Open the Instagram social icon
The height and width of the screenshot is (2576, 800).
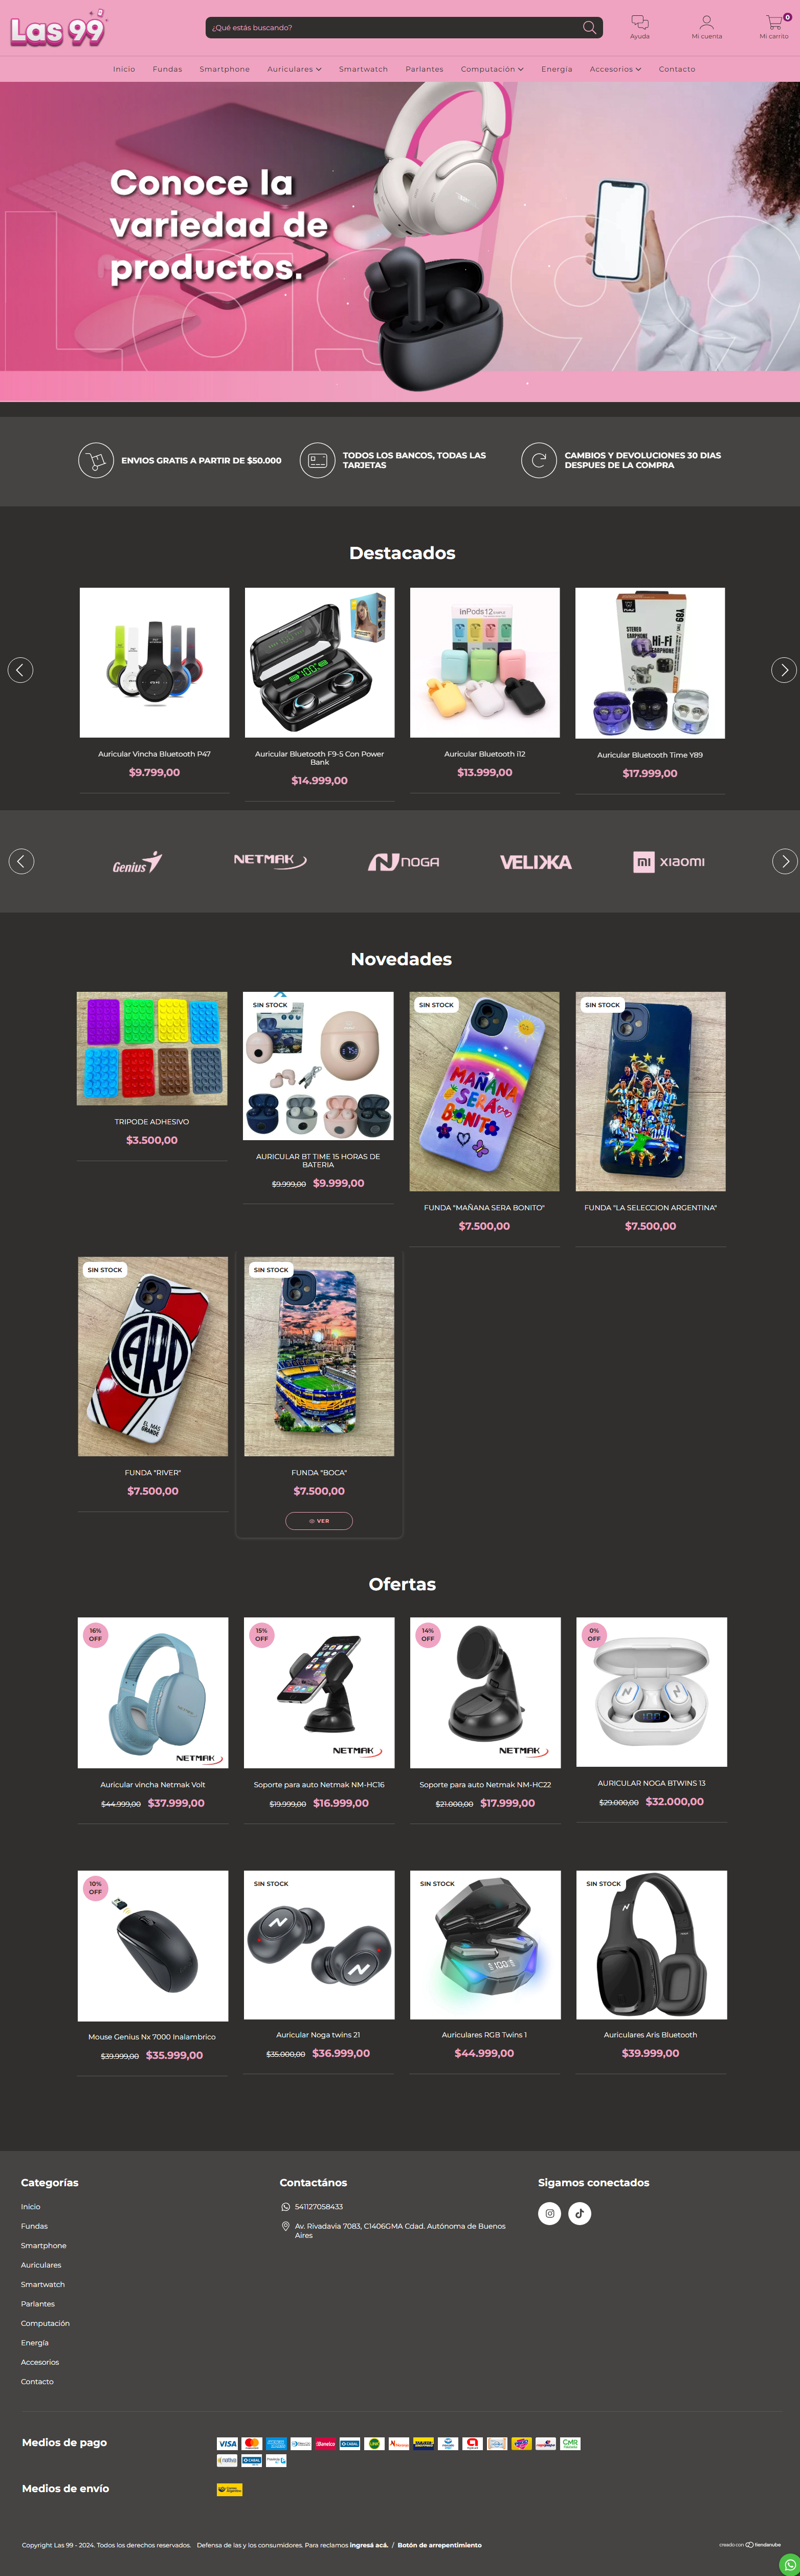[549, 2213]
